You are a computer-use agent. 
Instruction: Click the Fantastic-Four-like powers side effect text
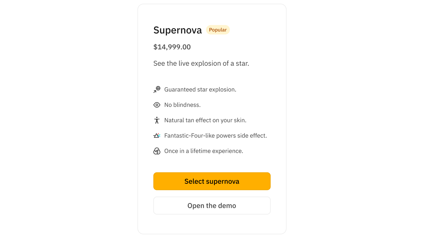pyautogui.click(x=215, y=135)
